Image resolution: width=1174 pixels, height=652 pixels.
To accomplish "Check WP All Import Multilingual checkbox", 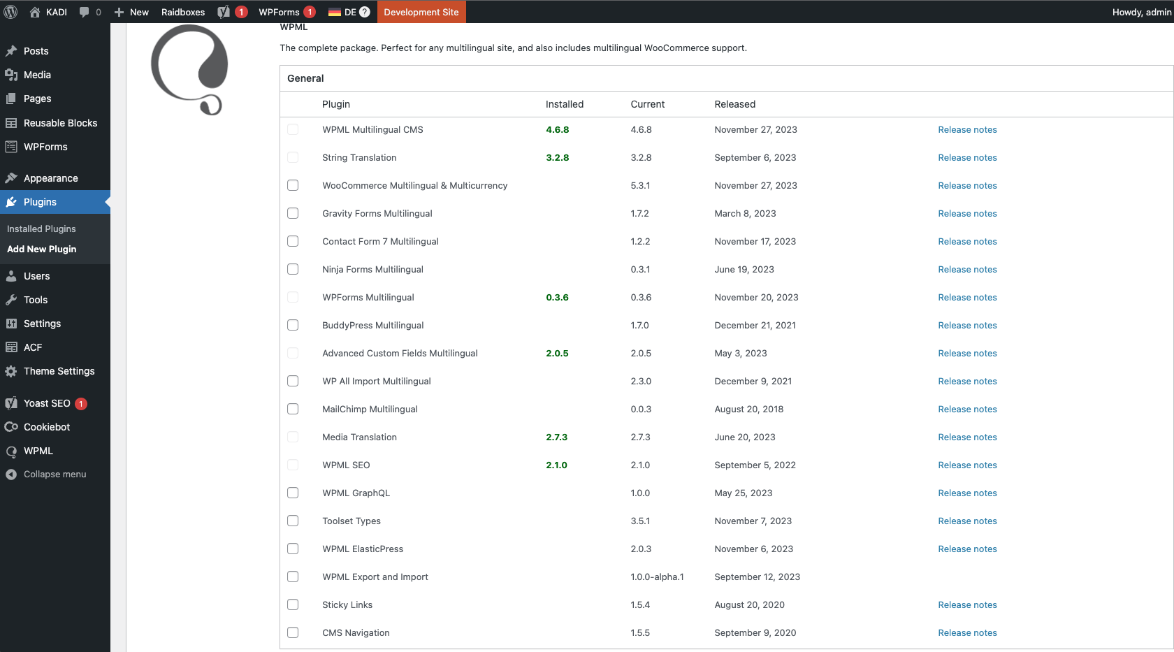I will click(x=293, y=381).
